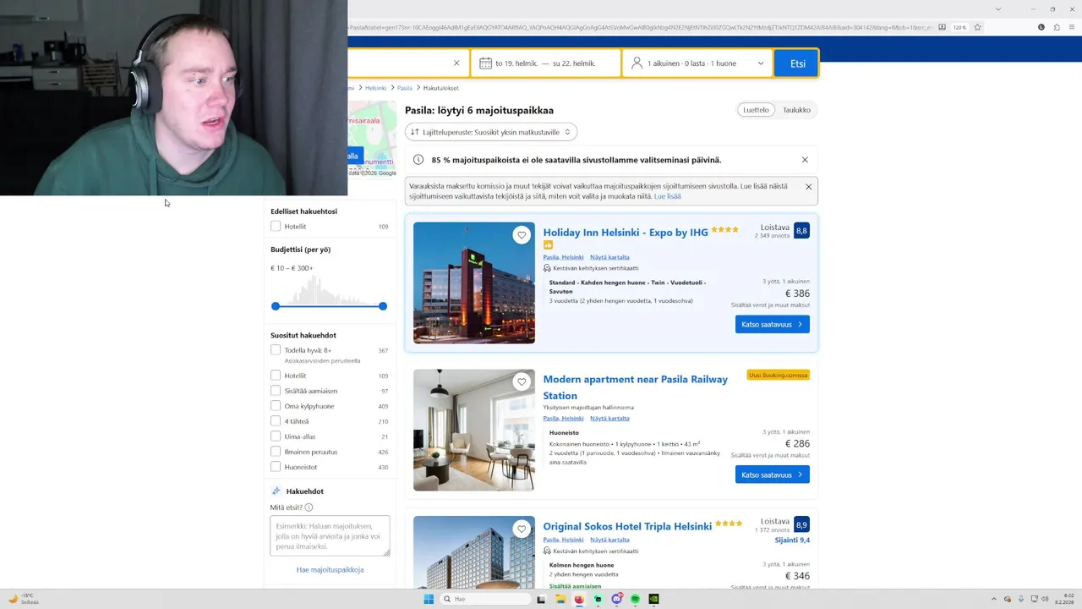Screen dimensions: 1082x609
Task: Open NVIDIA app from taskbar
Action: pos(653,599)
